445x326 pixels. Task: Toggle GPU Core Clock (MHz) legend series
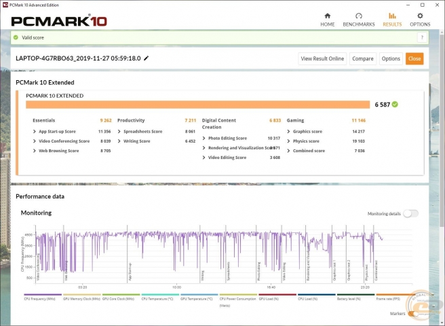121,297
